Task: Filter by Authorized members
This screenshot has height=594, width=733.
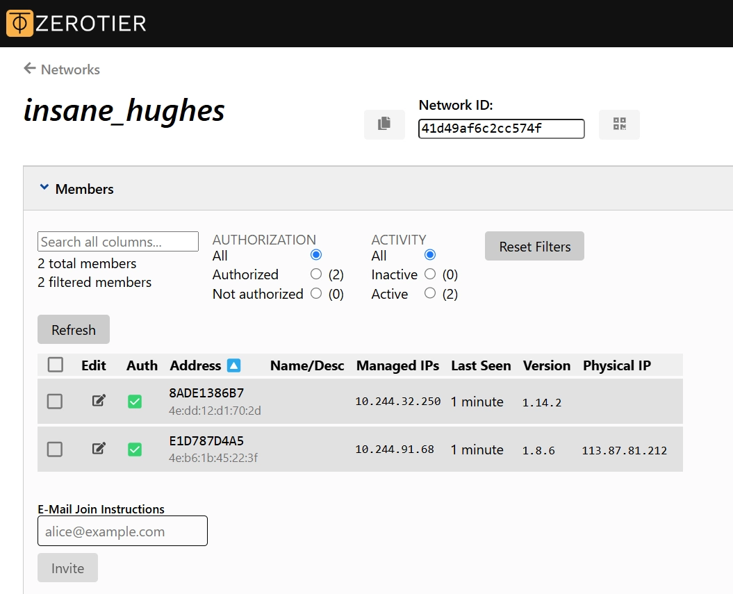Action: click(316, 274)
